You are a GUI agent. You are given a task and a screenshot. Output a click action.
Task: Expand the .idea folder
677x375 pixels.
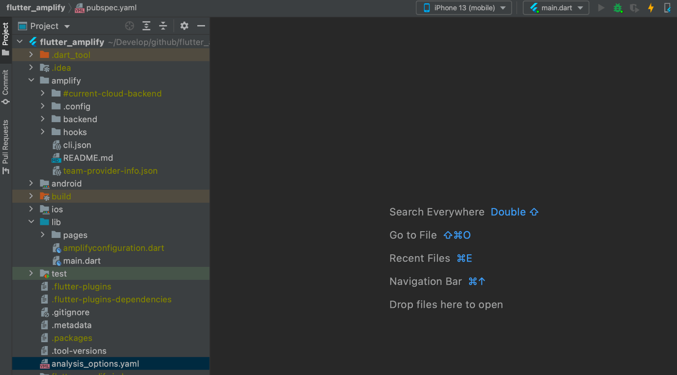pos(31,68)
